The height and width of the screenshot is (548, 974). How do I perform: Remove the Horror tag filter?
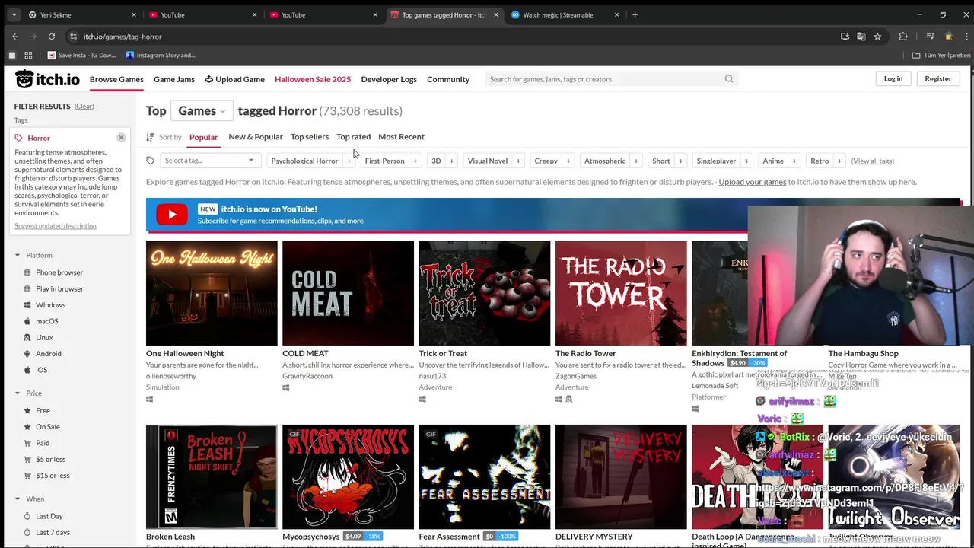point(121,138)
